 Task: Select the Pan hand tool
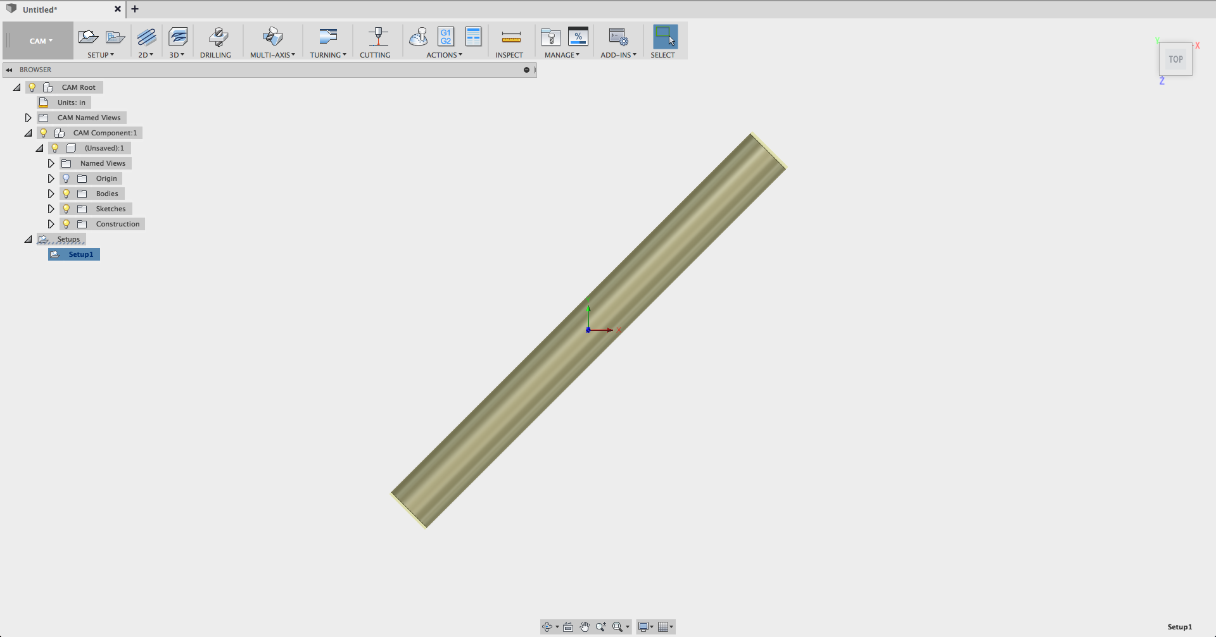[x=584, y=627]
